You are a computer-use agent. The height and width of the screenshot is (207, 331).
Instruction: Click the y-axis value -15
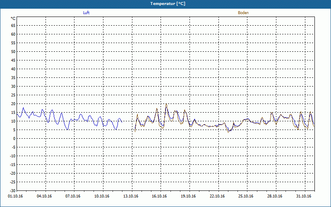tap(13, 164)
